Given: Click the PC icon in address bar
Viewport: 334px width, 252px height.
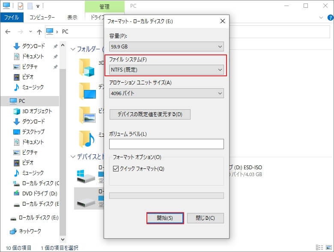Looking at the screenshot, I should pyautogui.click(x=50, y=32).
